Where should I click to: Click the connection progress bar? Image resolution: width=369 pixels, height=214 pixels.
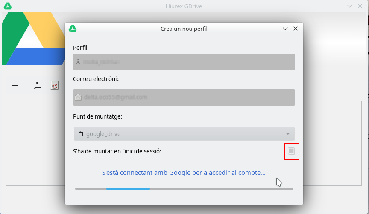tap(184, 188)
